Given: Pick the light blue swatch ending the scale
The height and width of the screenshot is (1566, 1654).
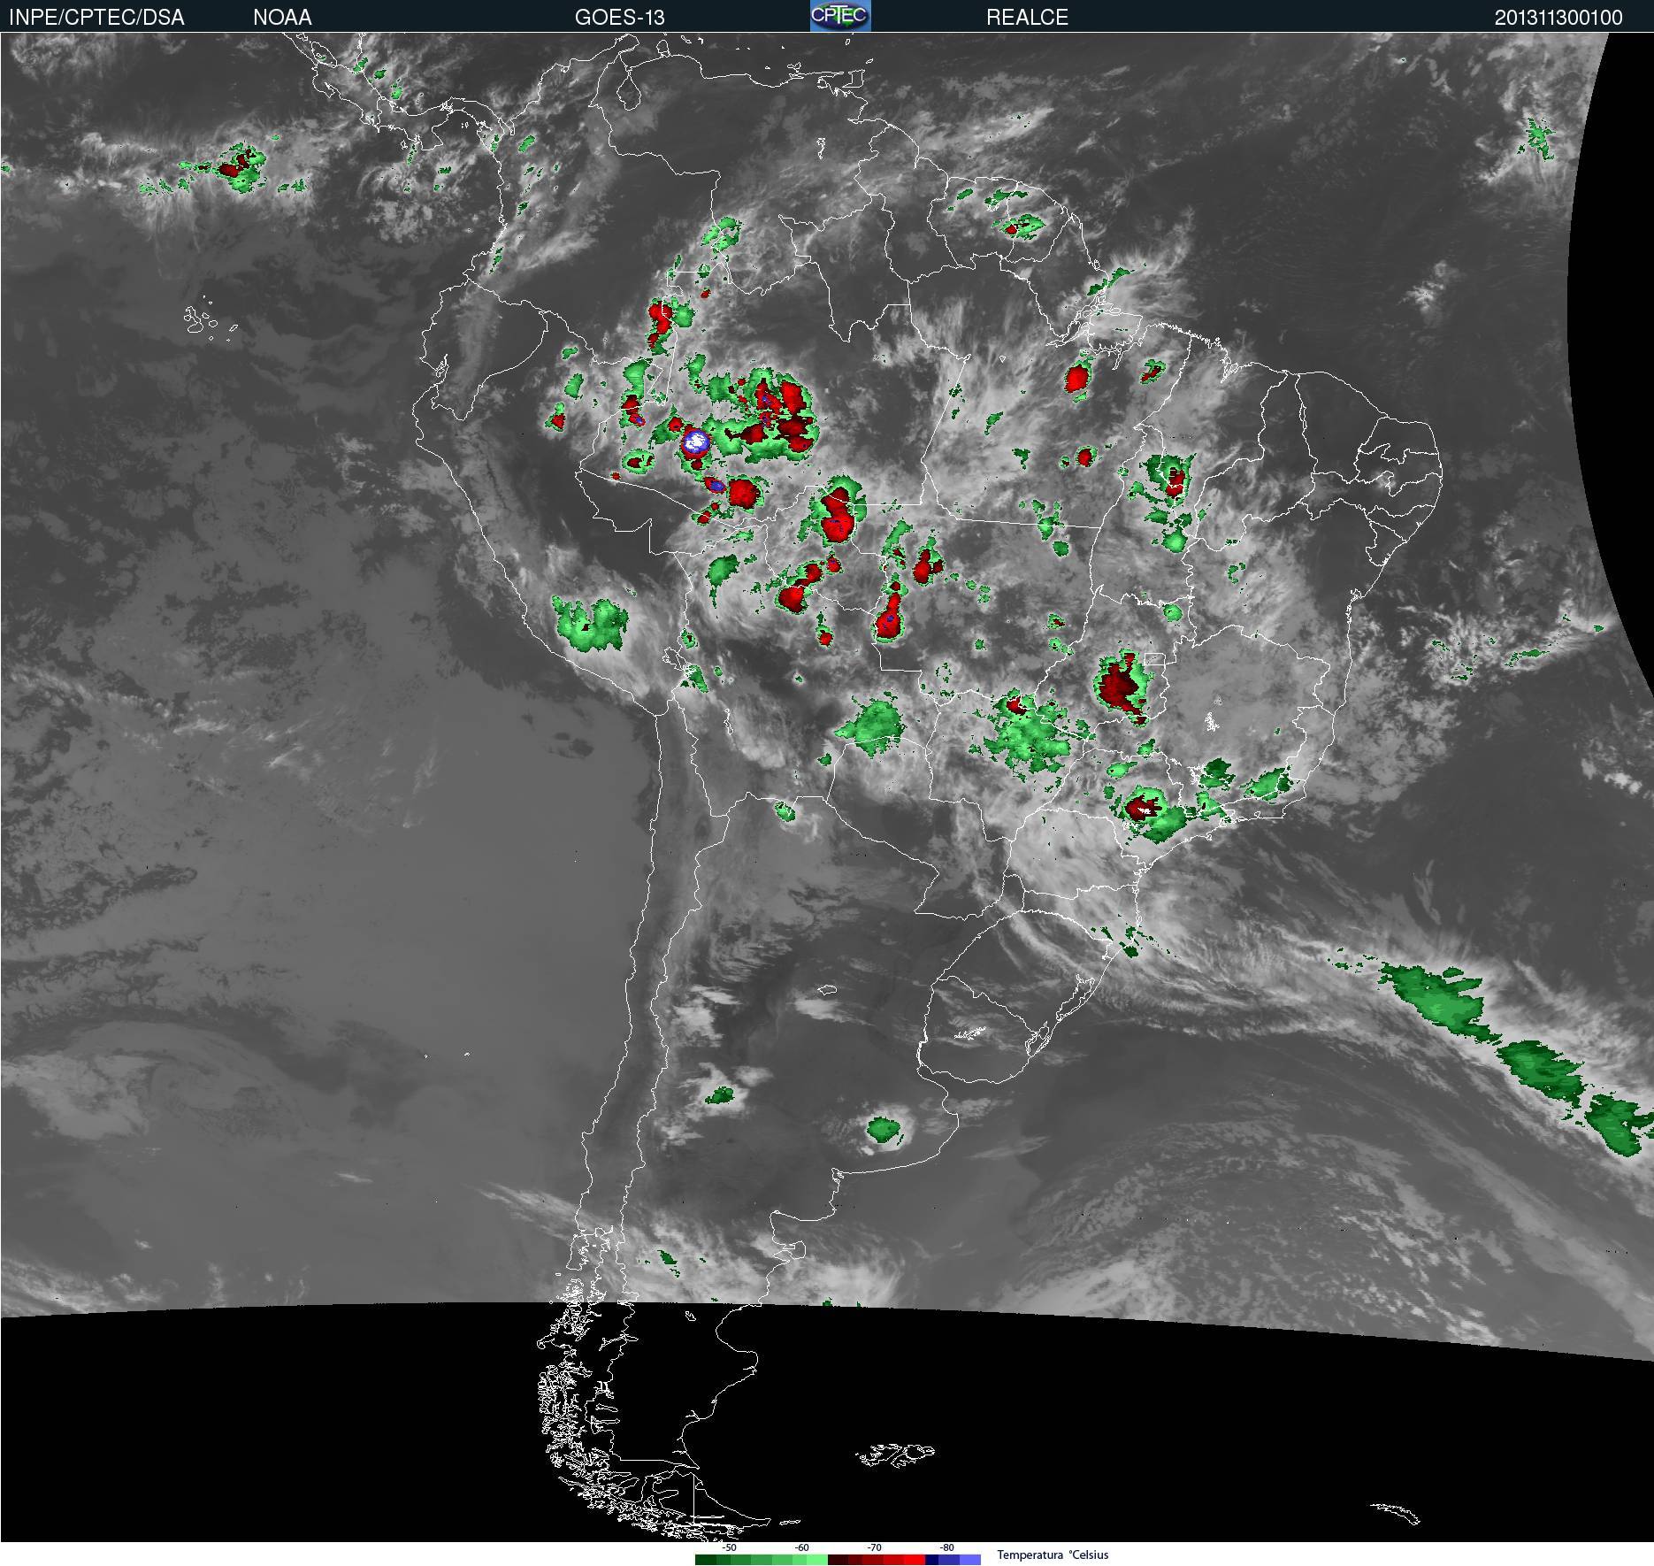Looking at the screenshot, I should (970, 1560).
